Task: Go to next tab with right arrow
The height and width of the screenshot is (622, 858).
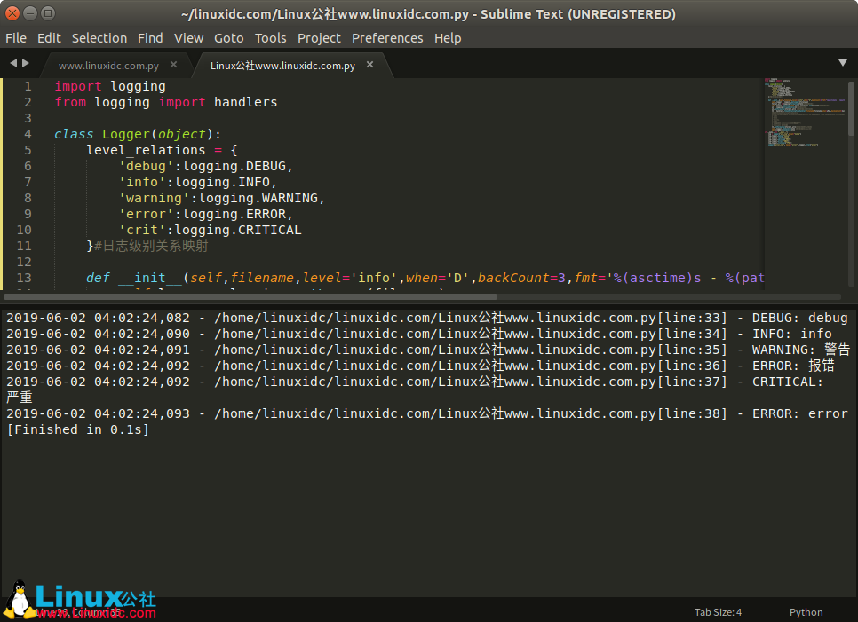Action: click(x=25, y=63)
